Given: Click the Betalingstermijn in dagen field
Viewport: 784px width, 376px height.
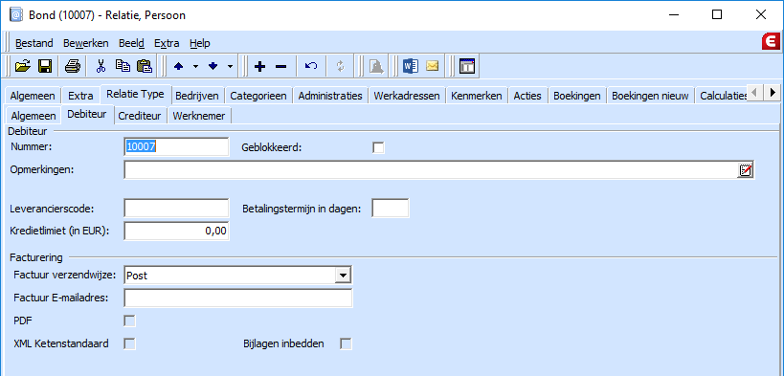Looking at the screenshot, I should pyautogui.click(x=391, y=208).
